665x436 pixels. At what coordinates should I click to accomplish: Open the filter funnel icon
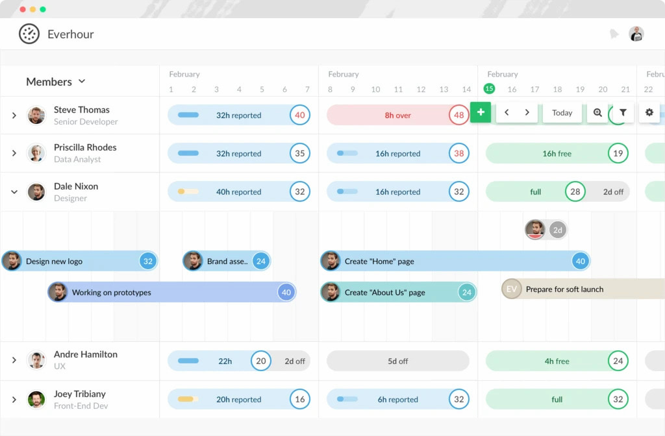pyautogui.click(x=623, y=112)
